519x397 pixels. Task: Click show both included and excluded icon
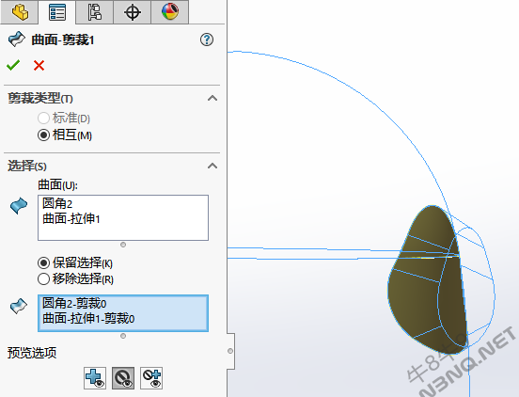(x=151, y=378)
